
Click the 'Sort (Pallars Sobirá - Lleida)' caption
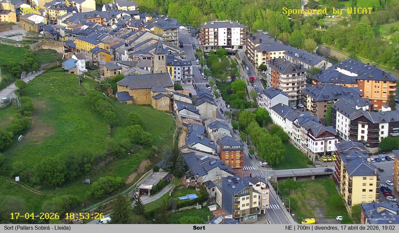tap(37, 228)
